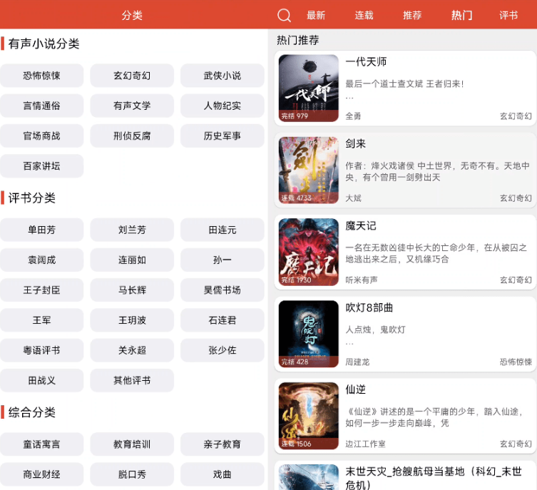Open the 鬼吹灯 cover thumbnail
Image resolution: width=537 pixels, height=490 pixels.
[309, 334]
